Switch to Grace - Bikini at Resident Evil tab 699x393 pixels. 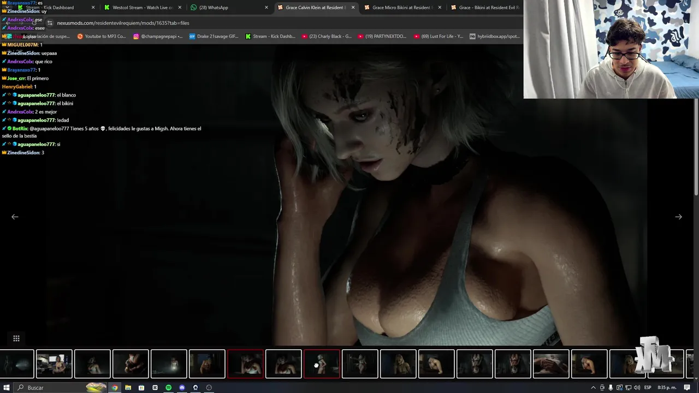[485, 8]
